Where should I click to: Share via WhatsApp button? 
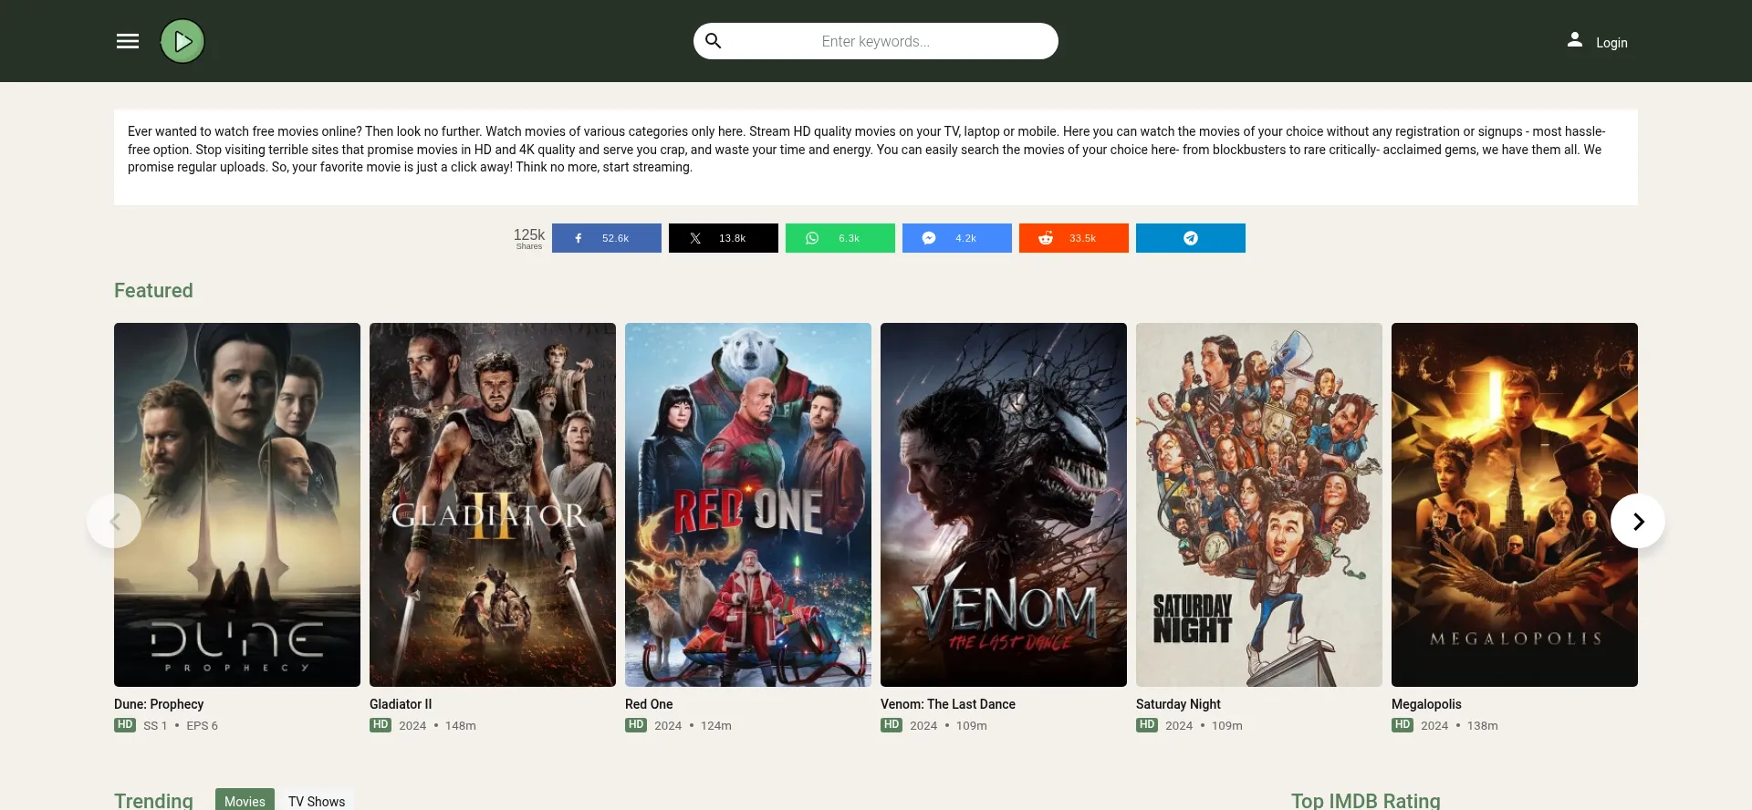click(840, 238)
